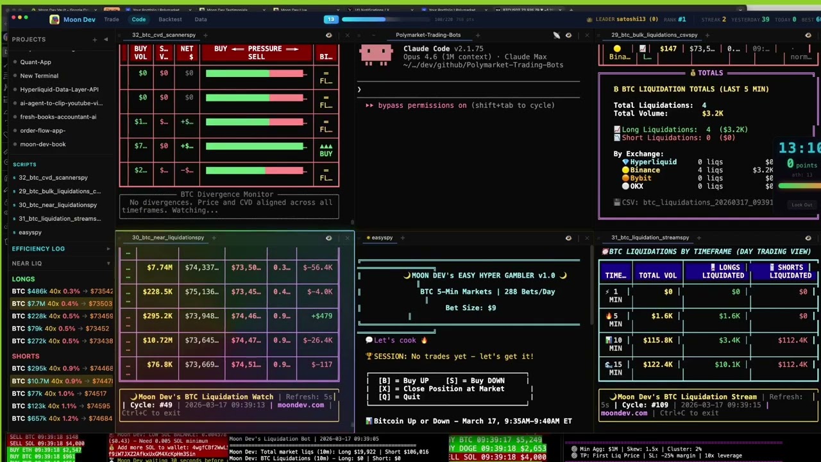Collapse the Near Liq section
Viewport: 821px width, 462px height.
[x=108, y=263]
